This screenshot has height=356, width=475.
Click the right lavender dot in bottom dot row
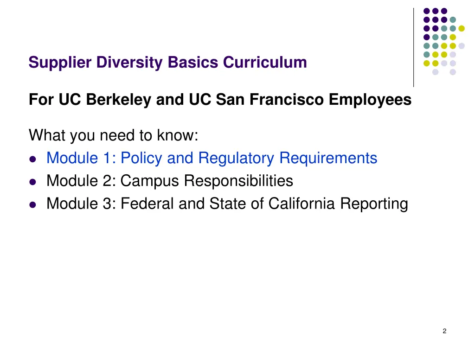(453, 72)
